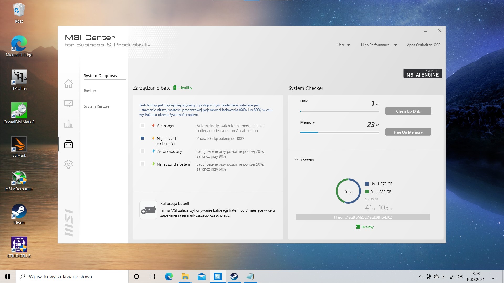Select the toolbox sidebar icon
The height and width of the screenshot is (283, 504).
point(69,144)
